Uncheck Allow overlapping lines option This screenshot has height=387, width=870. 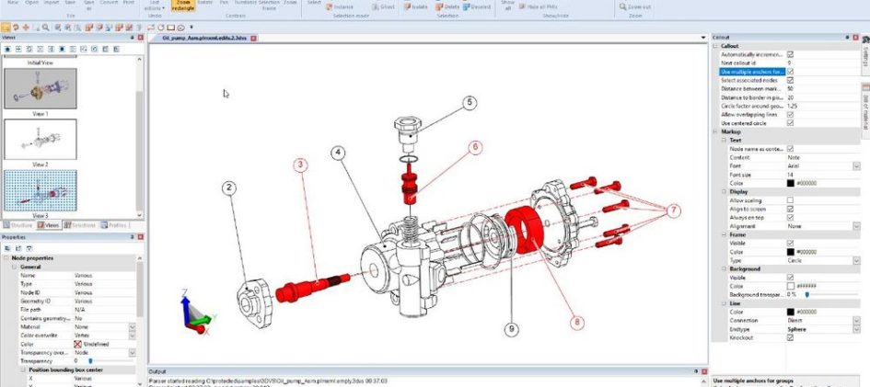pos(790,114)
